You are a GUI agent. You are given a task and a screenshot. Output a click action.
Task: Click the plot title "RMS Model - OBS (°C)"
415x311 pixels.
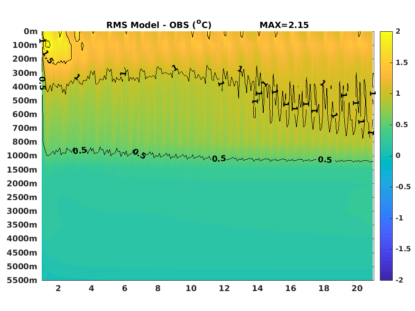coord(159,25)
